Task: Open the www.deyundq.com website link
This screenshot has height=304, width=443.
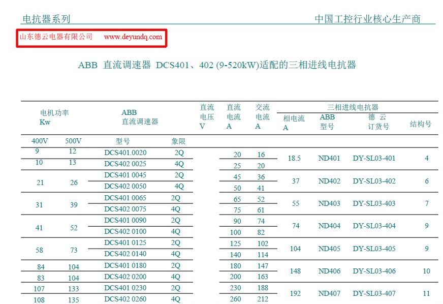Action: [133, 37]
